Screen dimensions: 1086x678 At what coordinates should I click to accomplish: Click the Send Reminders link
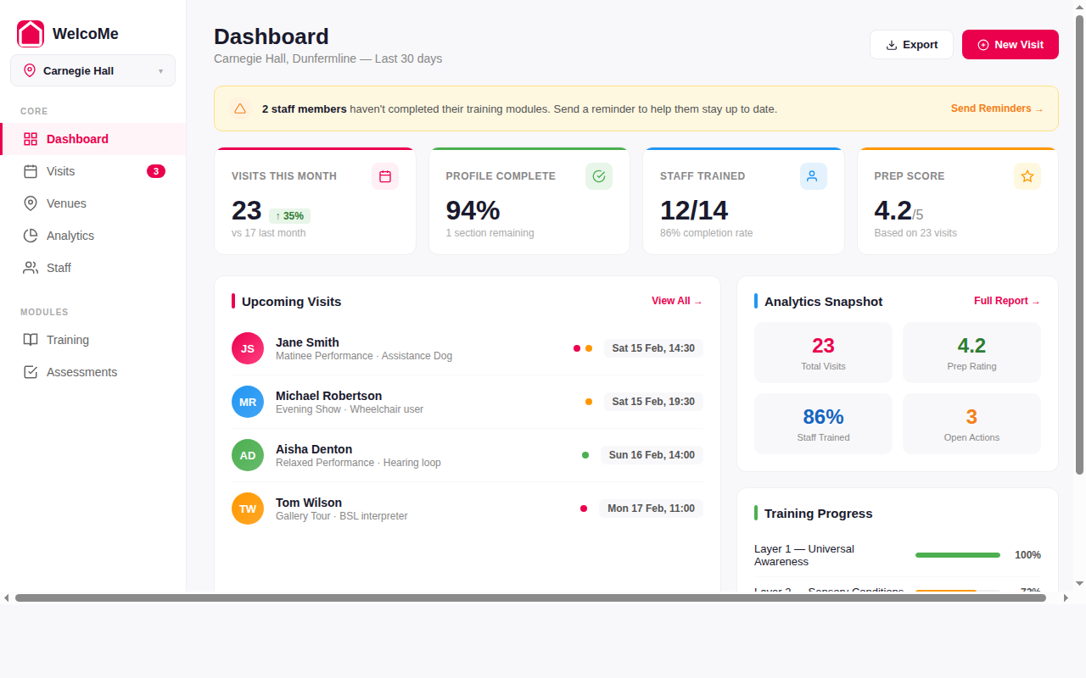tap(997, 108)
